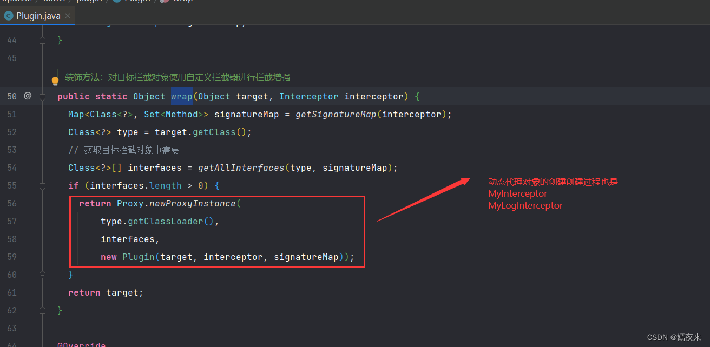Click fold end marker at line 44
Viewport: 710px width, 347px height.
[42, 40]
